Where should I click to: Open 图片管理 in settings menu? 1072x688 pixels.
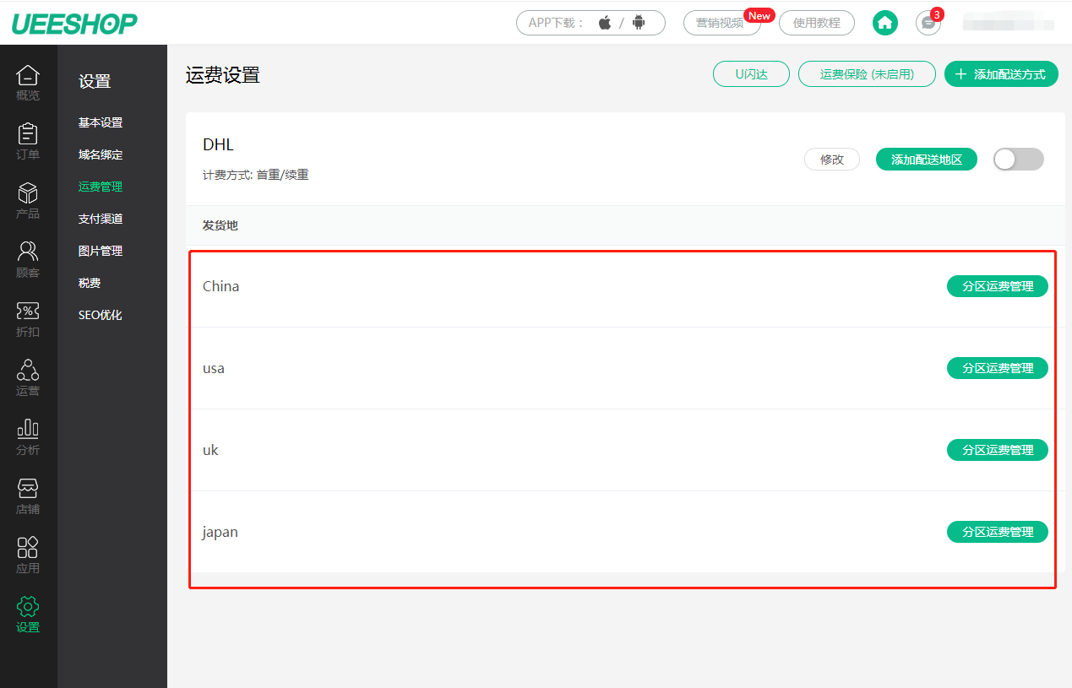pyautogui.click(x=101, y=251)
